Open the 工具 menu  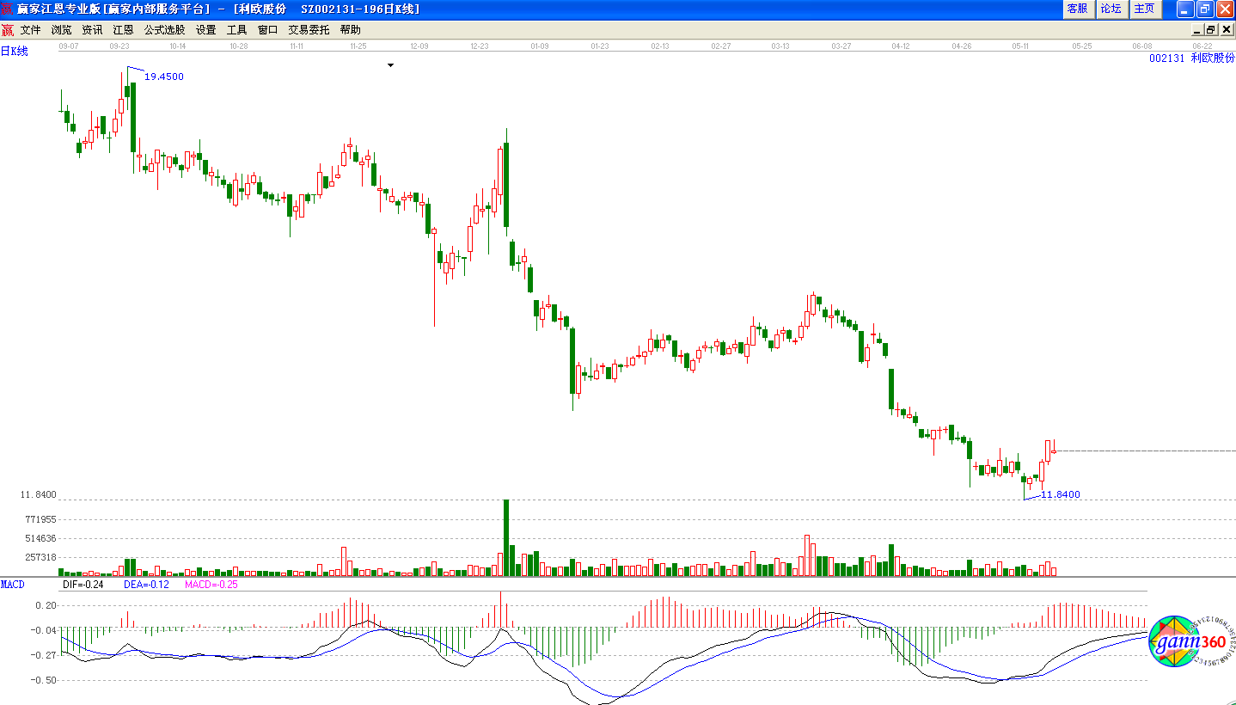pyautogui.click(x=237, y=30)
